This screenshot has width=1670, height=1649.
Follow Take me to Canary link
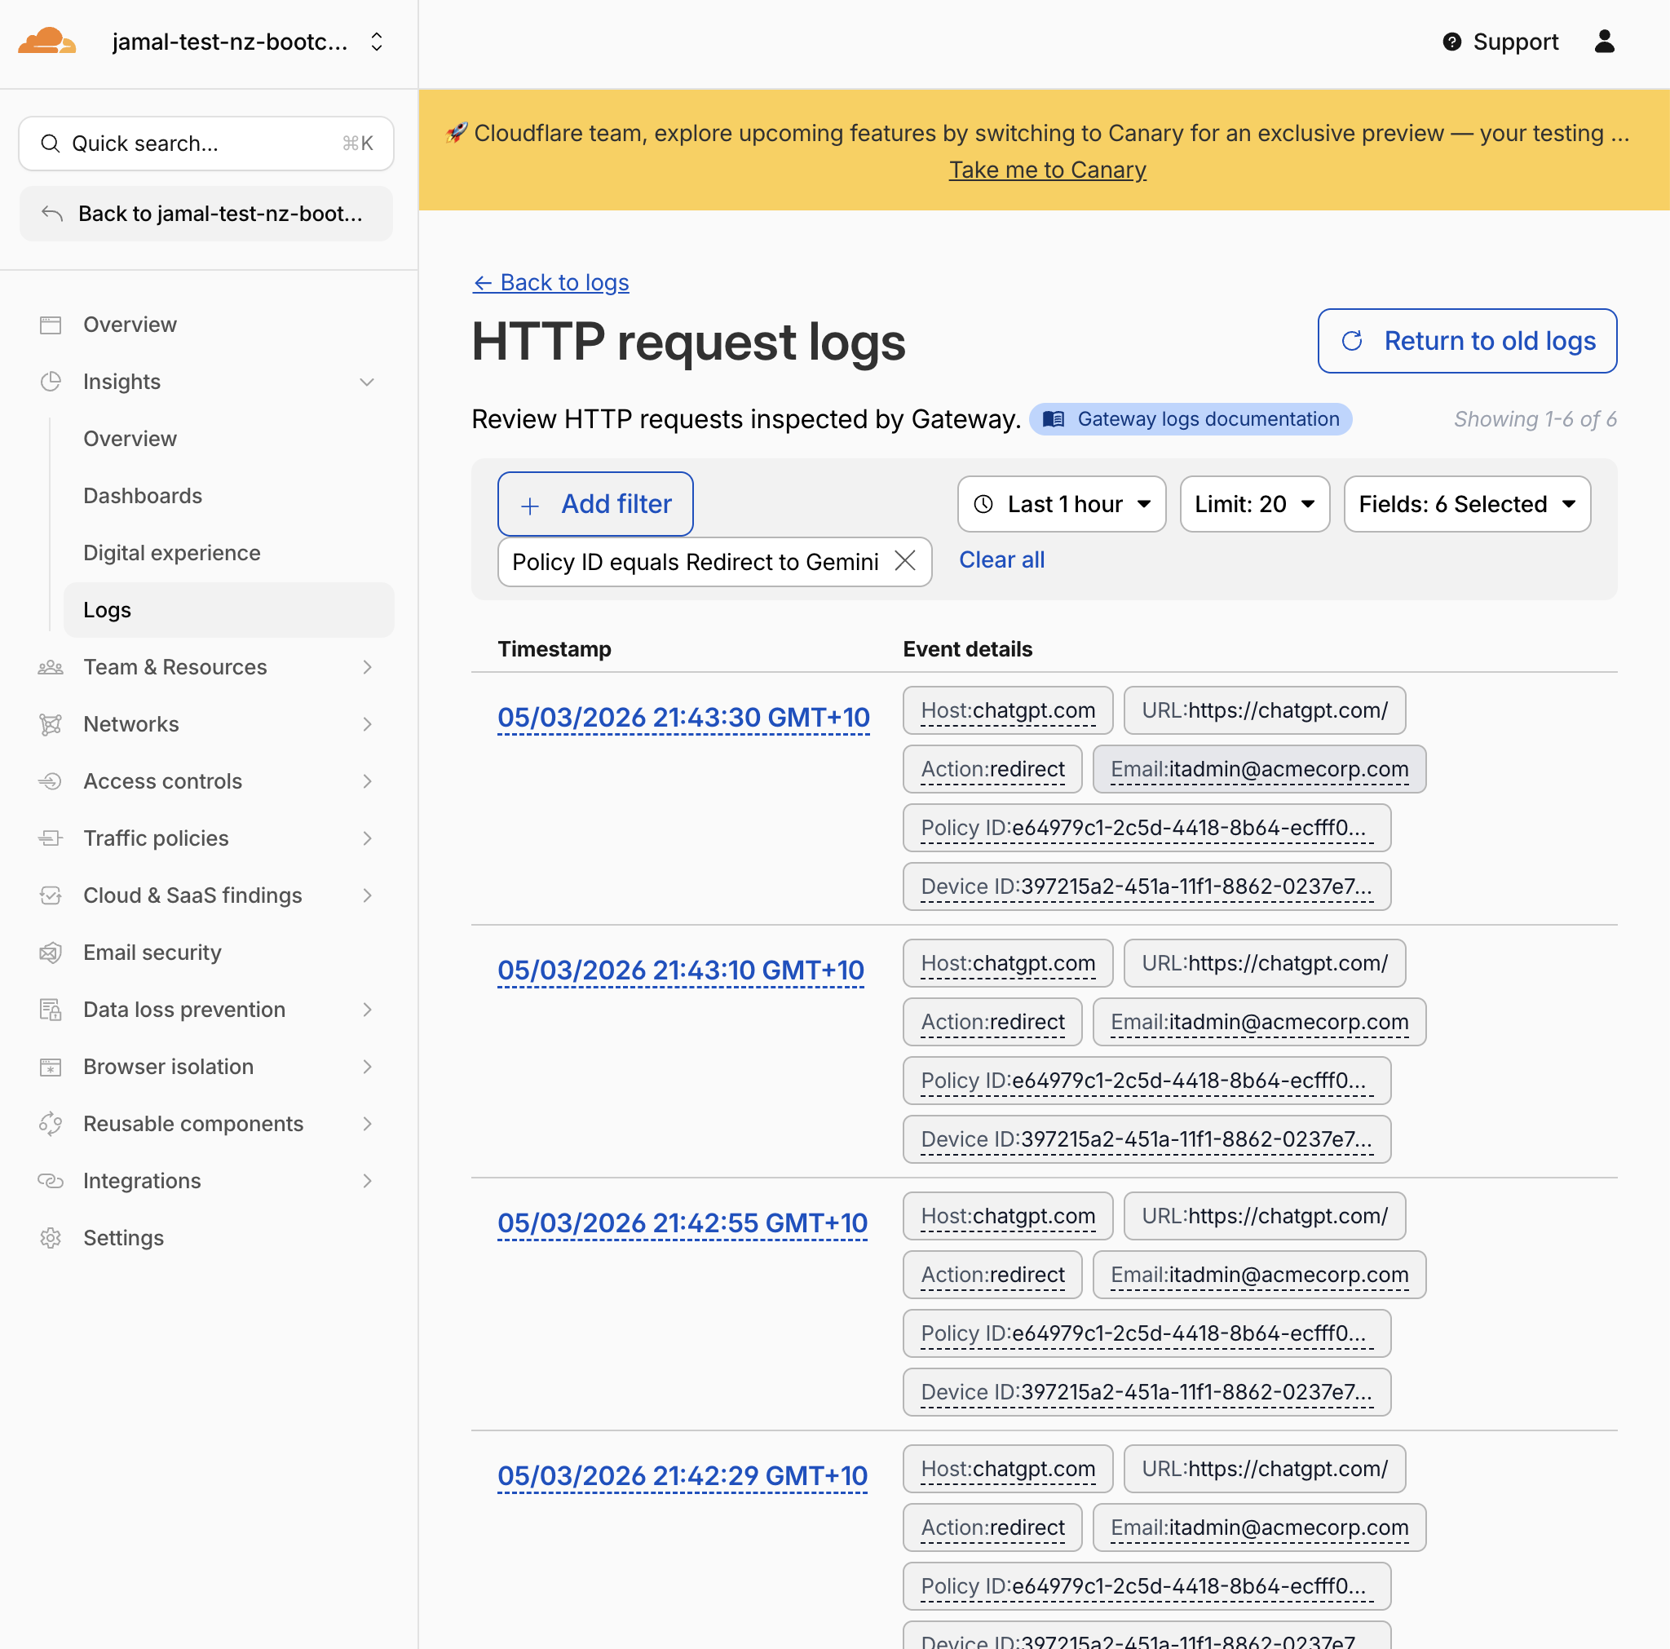[1048, 170]
